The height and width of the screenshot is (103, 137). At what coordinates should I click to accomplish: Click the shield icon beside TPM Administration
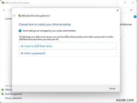[3, 90]
